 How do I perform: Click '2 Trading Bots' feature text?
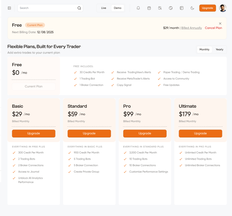tap(27, 159)
